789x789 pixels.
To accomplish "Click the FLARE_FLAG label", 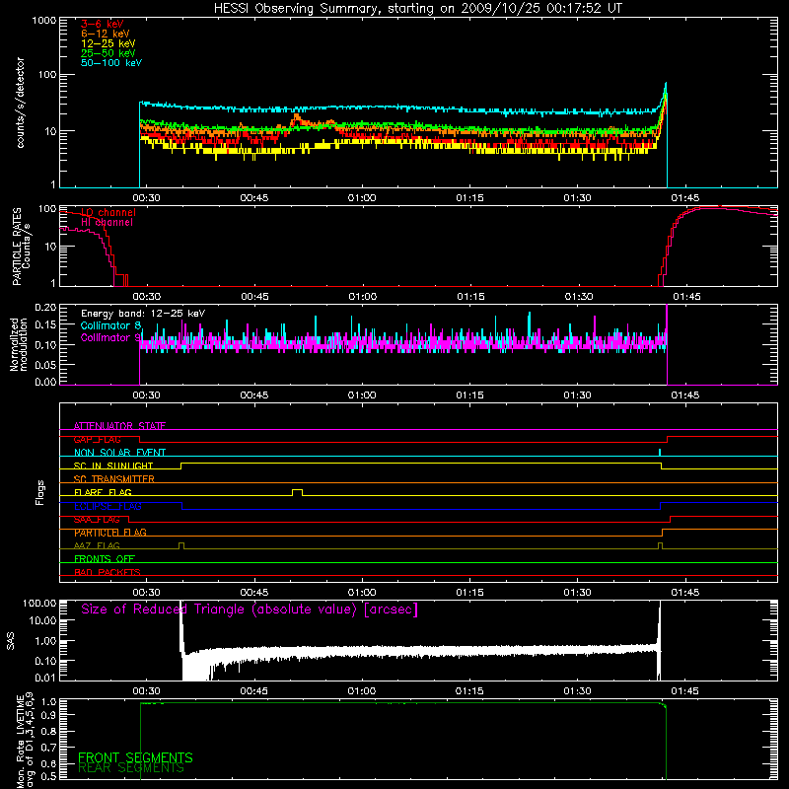I will 103,492.
